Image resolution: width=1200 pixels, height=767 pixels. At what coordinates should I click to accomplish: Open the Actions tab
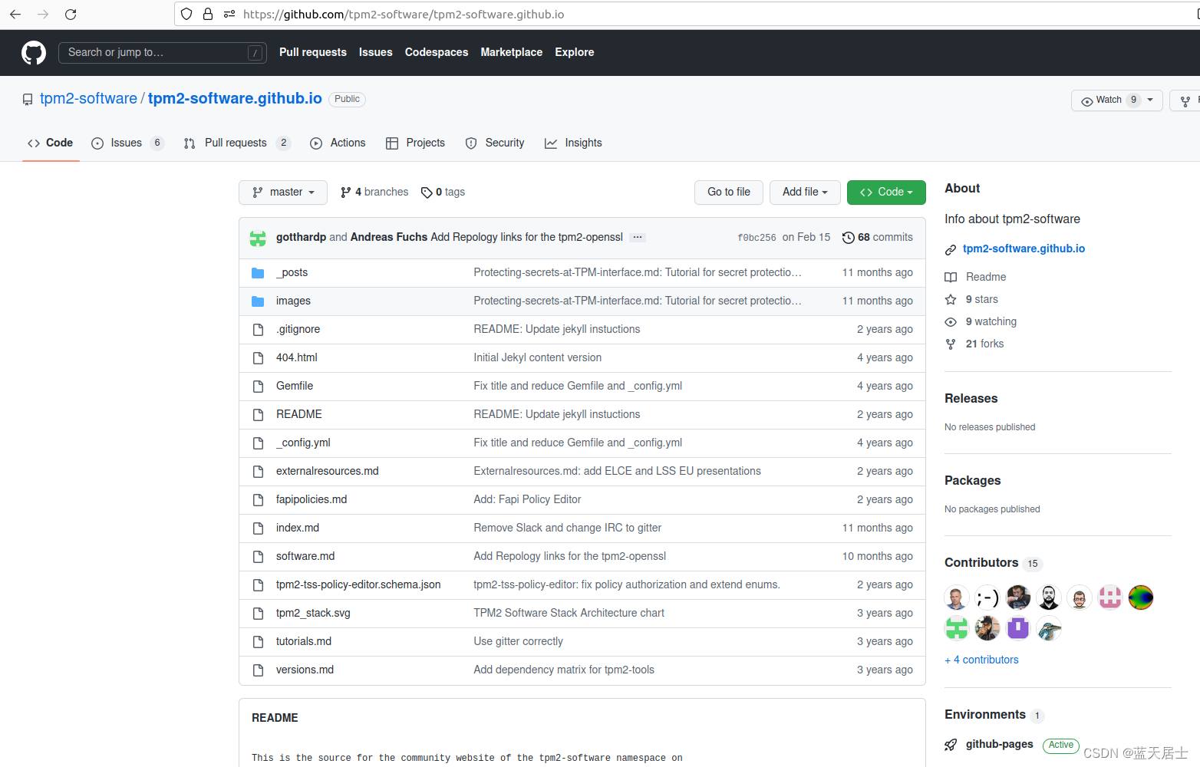338,143
